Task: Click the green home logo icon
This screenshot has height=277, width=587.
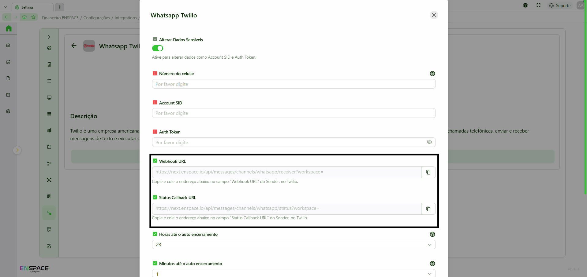Action: click(9, 28)
